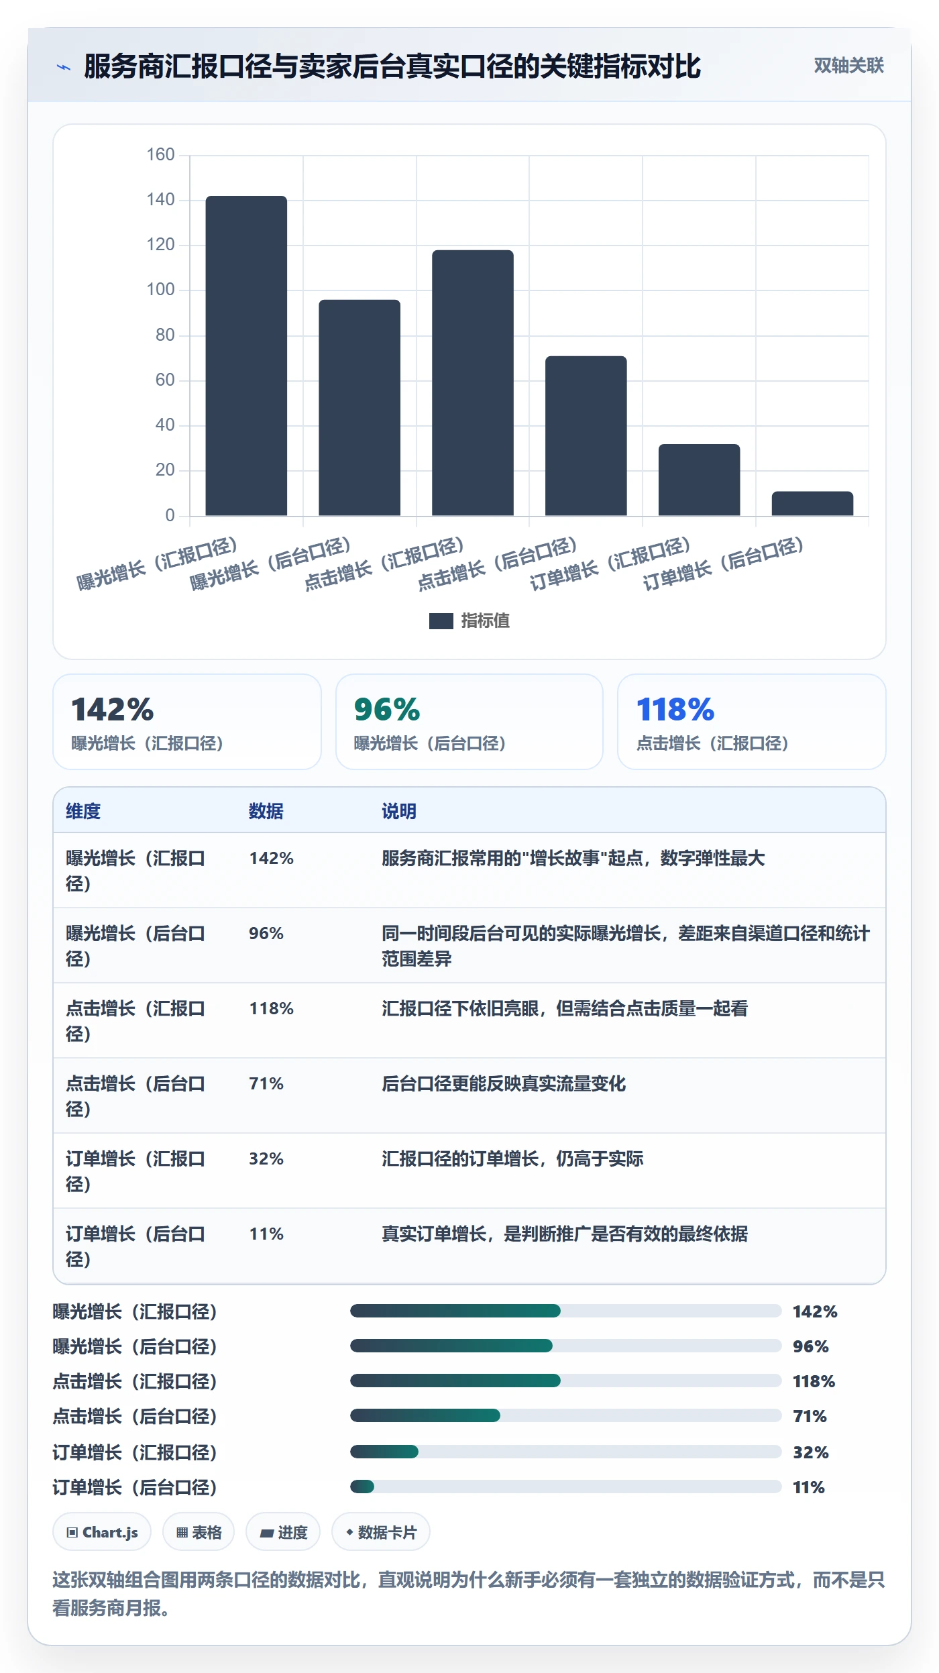939x1673 pixels.
Task: Click the 142% cell in the table
Action: 272,859
